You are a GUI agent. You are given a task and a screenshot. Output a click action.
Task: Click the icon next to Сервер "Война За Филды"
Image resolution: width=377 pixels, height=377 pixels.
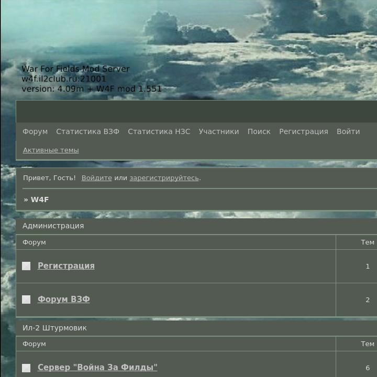[x=26, y=368]
